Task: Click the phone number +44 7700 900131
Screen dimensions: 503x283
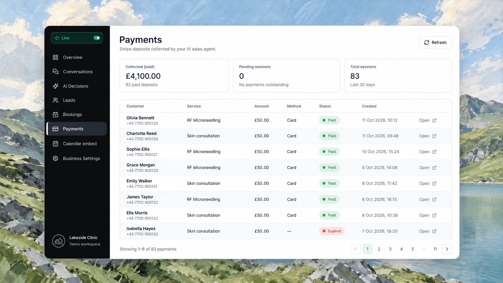Action: click(x=142, y=186)
